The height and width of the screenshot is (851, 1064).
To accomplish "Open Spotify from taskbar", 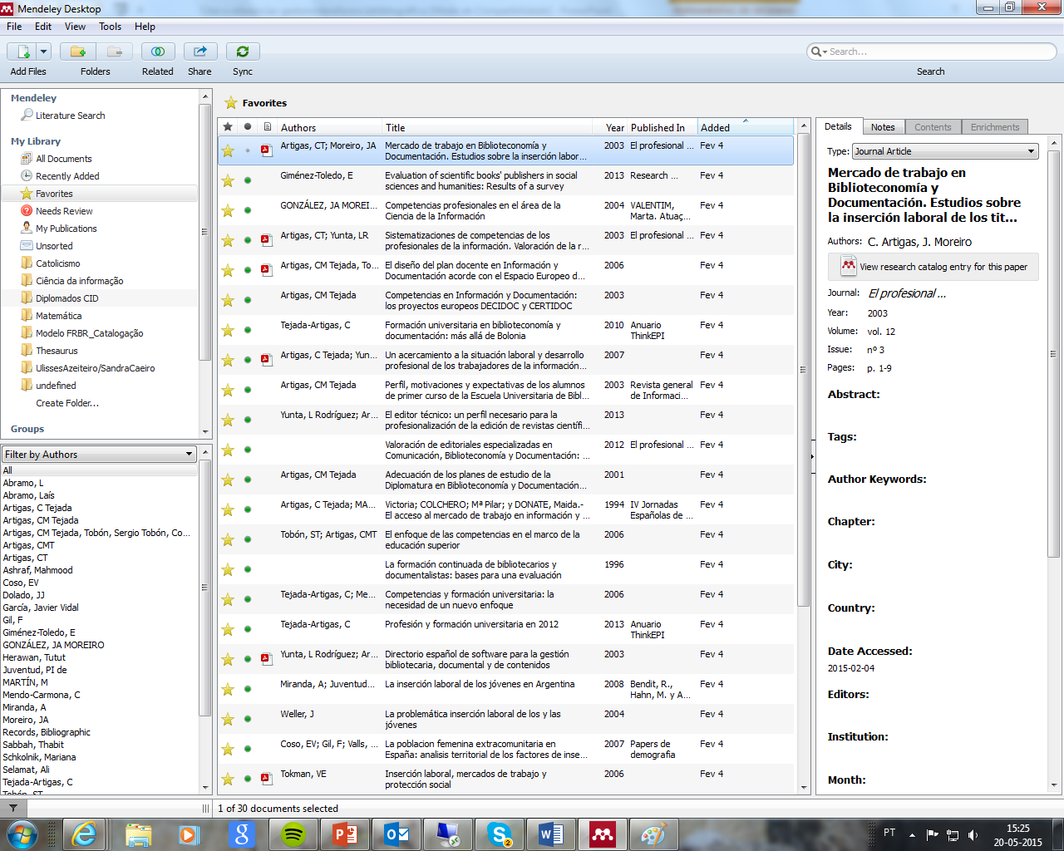I will click(x=293, y=834).
